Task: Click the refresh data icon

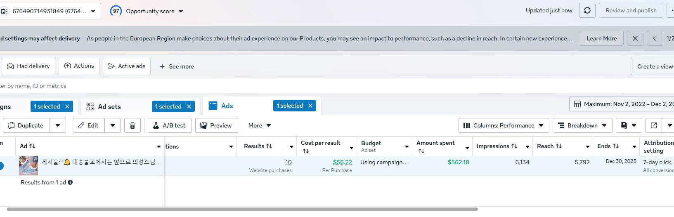Action: click(x=587, y=11)
